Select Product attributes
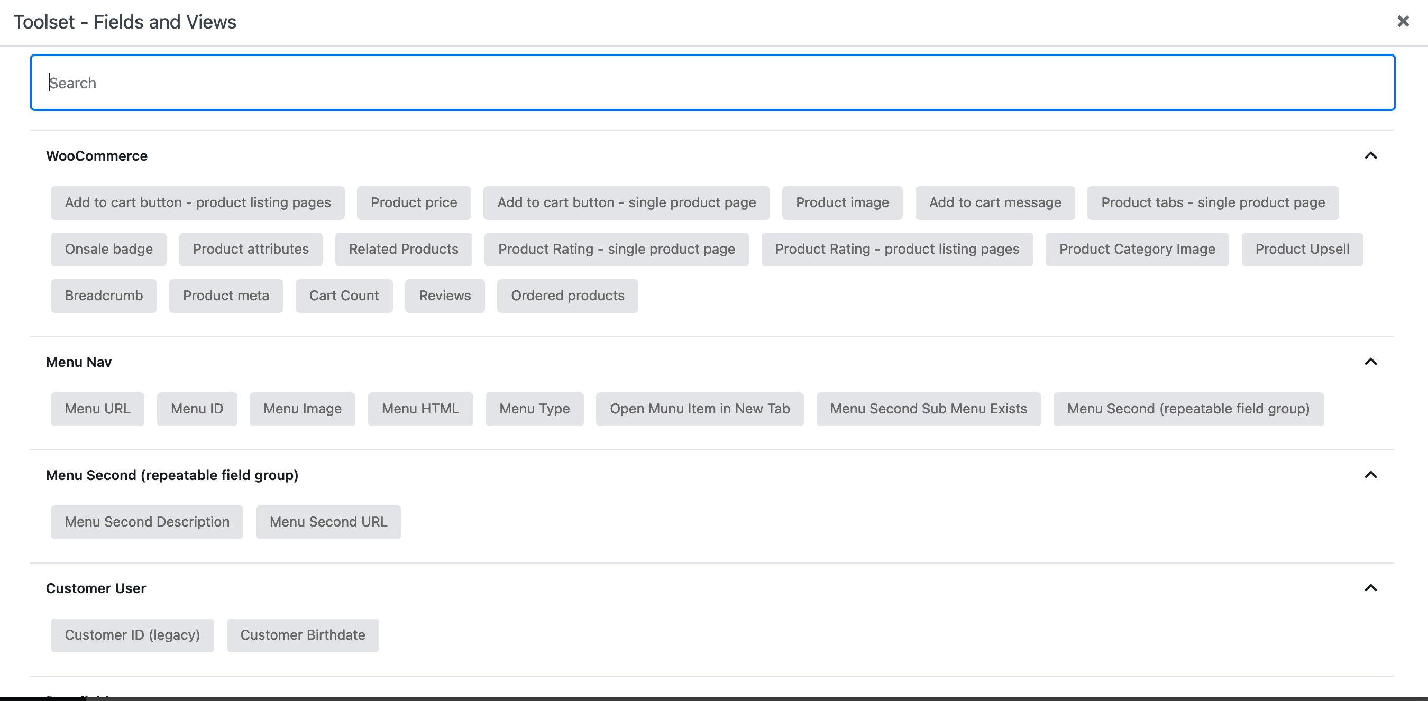Screen dimensions: 1428x701 coord(251,250)
